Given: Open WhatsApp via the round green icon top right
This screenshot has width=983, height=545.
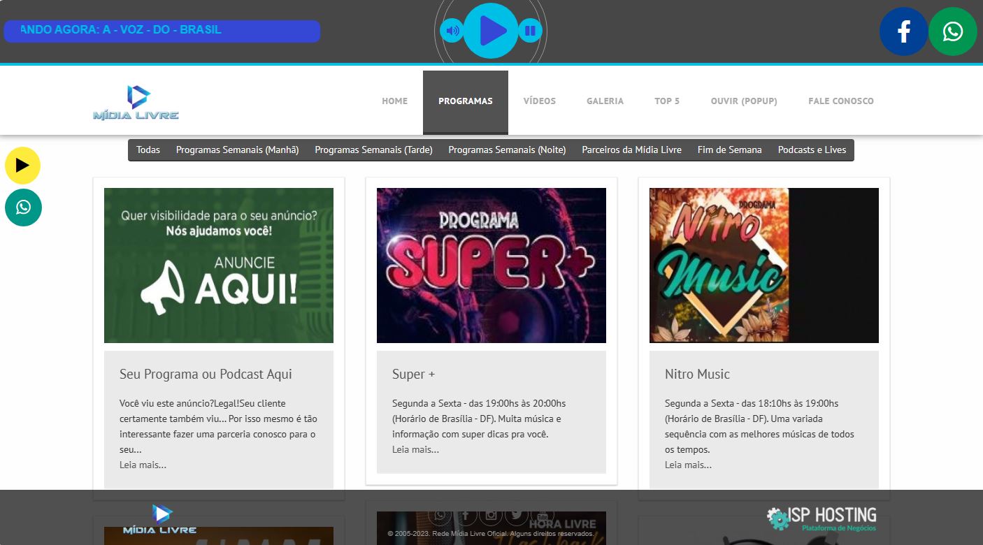Looking at the screenshot, I should pyautogui.click(x=952, y=31).
